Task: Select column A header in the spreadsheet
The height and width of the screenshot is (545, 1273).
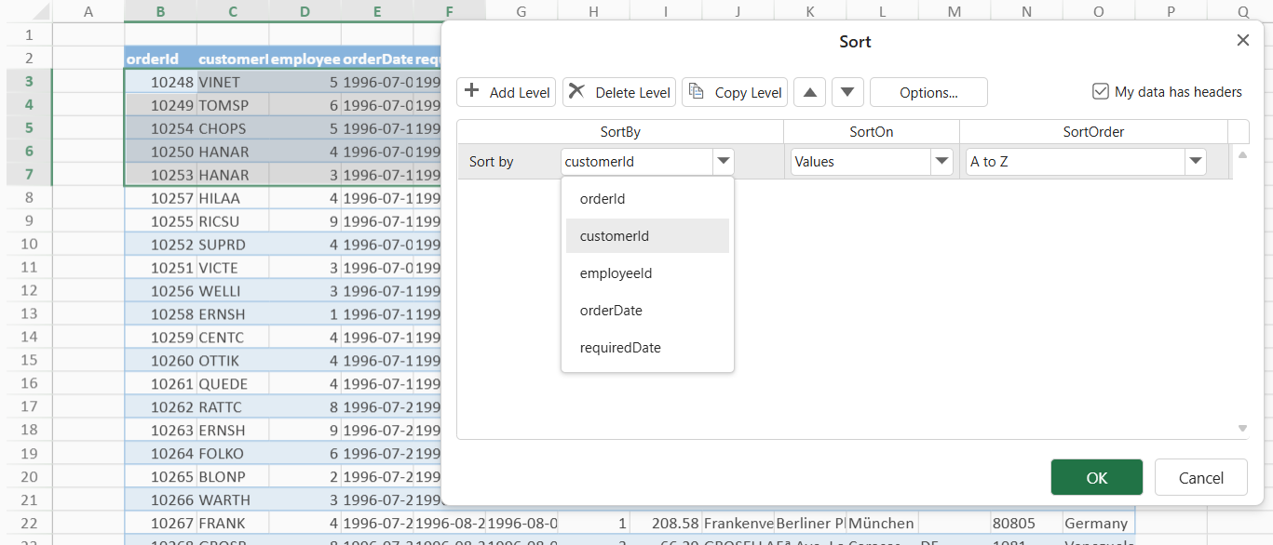Action: 88,11
